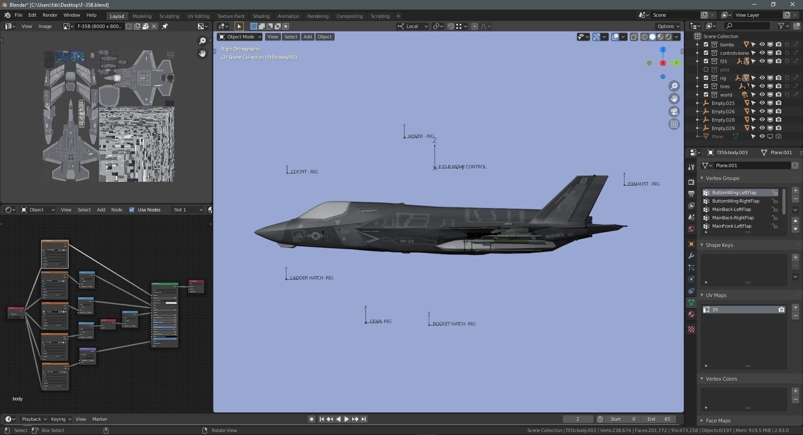Open the Local transform orientation dropdown
803x435 pixels.
(x=413, y=26)
